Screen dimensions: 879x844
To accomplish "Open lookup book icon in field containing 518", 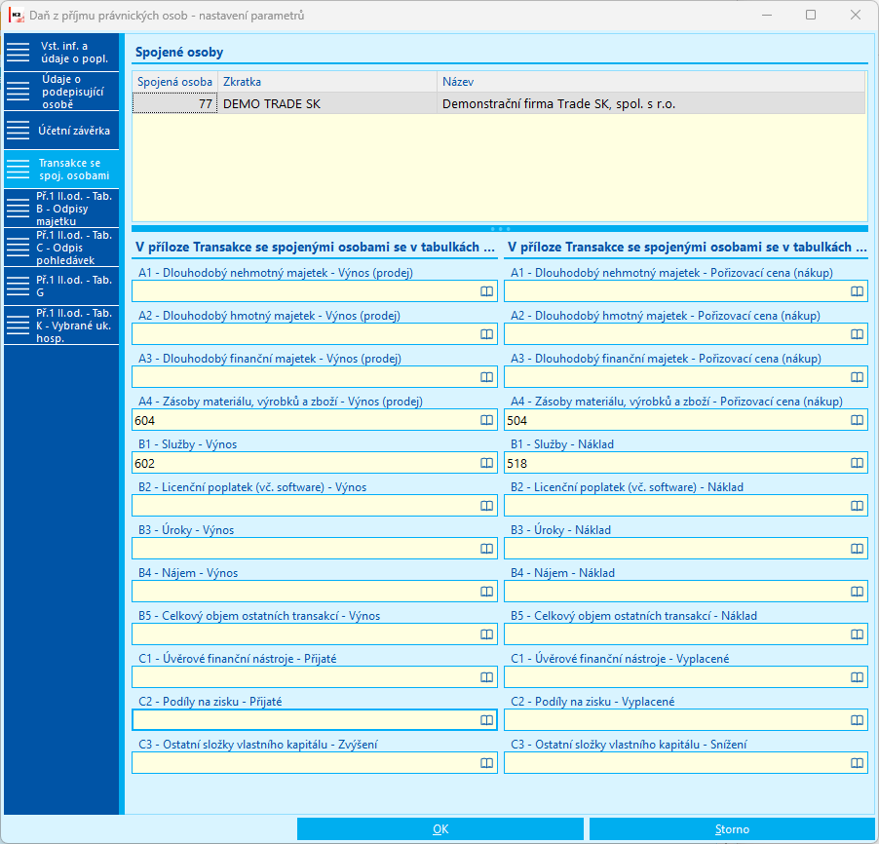I will 857,463.
